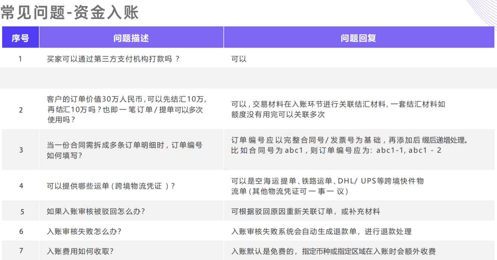Click the page title 常见问题-资金入账
The image size is (497, 260).
point(70,12)
